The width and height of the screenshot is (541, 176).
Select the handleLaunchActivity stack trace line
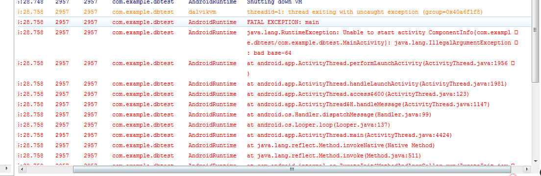point(377,84)
